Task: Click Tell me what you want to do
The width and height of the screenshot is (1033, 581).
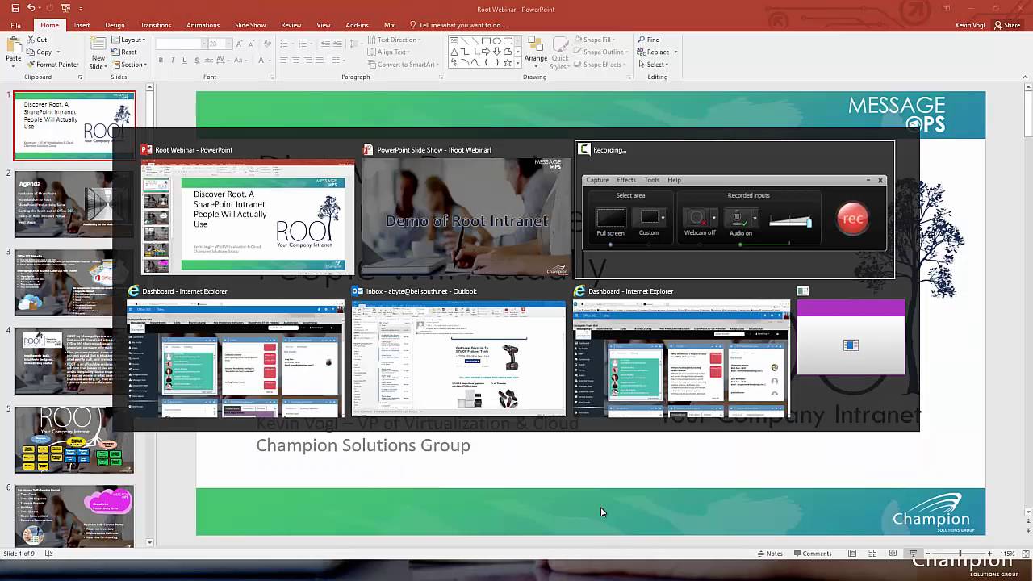Action: pyautogui.click(x=456, y=25)
